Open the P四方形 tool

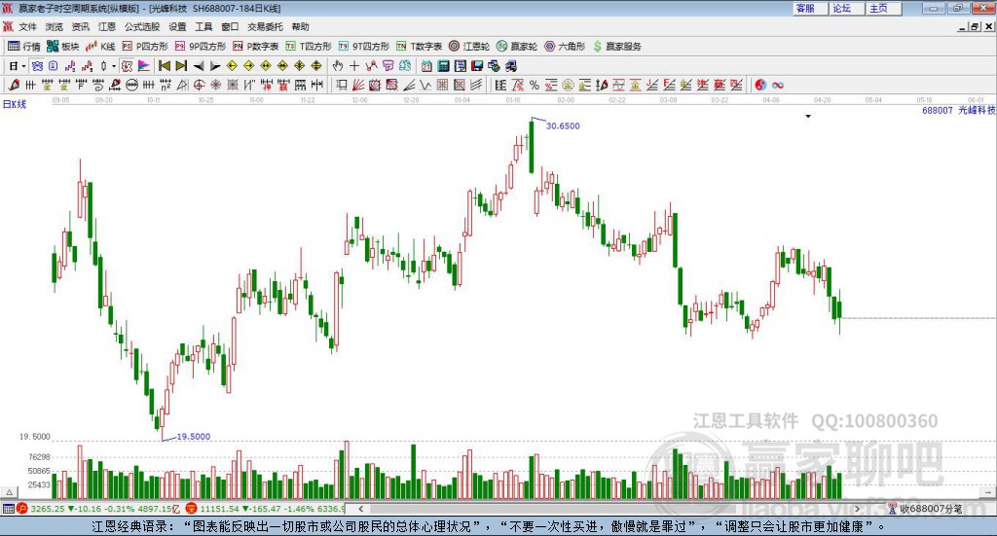click(x=145, y=47)
